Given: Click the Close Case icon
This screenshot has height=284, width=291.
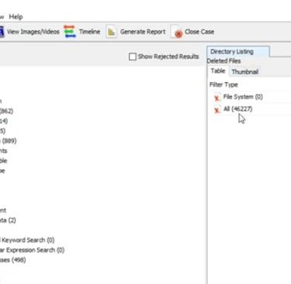Looking at the screenshot, I should 177,32.
